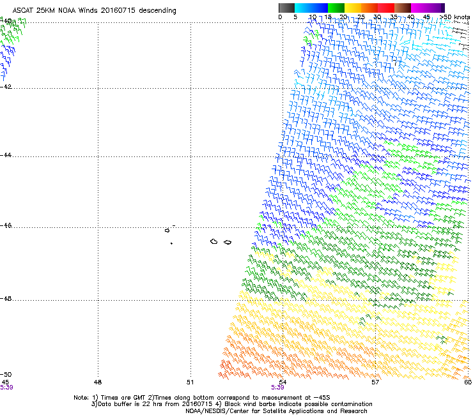Pick the green 15-20 knots legend swatch

coord(336,8)
